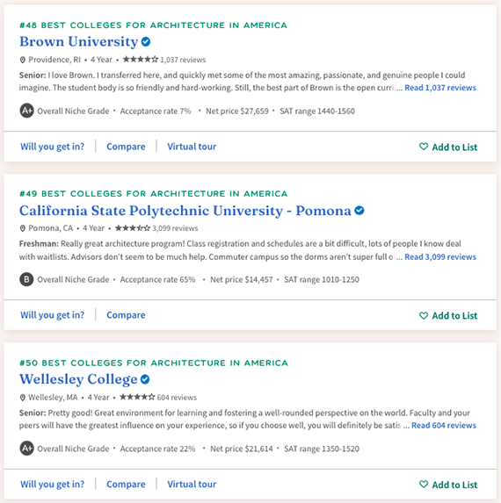
Task: Select Compare for Cal Poly Pomona
Action: click(126, 315)
